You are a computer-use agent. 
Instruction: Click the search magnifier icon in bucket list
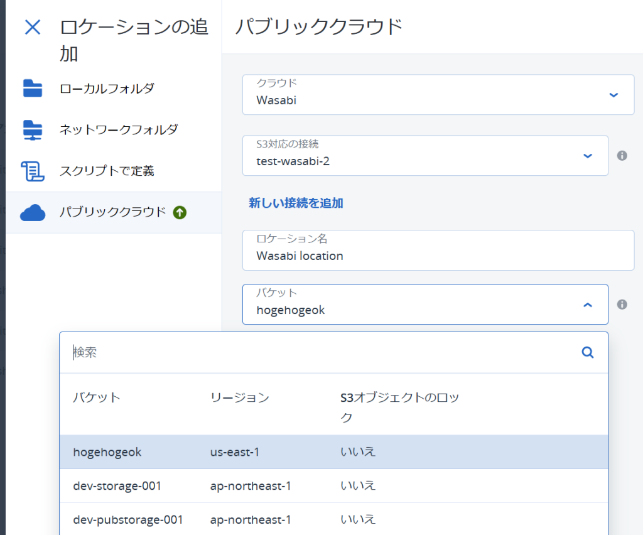pyautogui.click(x=588, y=352)
